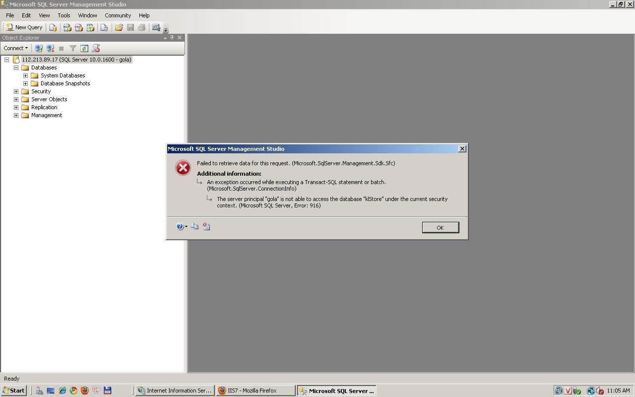Open the Window menu
Image resolution: width=635 pixels, height=397 pixels.
(87, 15)
